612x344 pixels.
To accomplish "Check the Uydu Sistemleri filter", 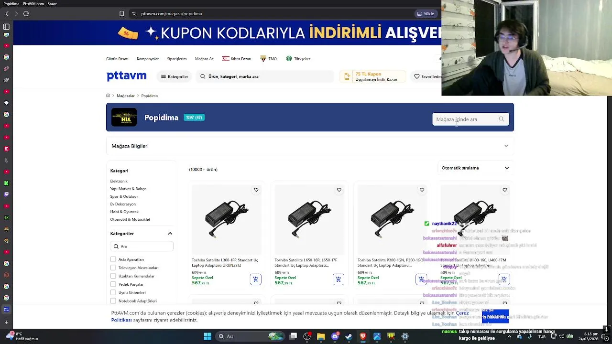I will click(x=113, y=292).
